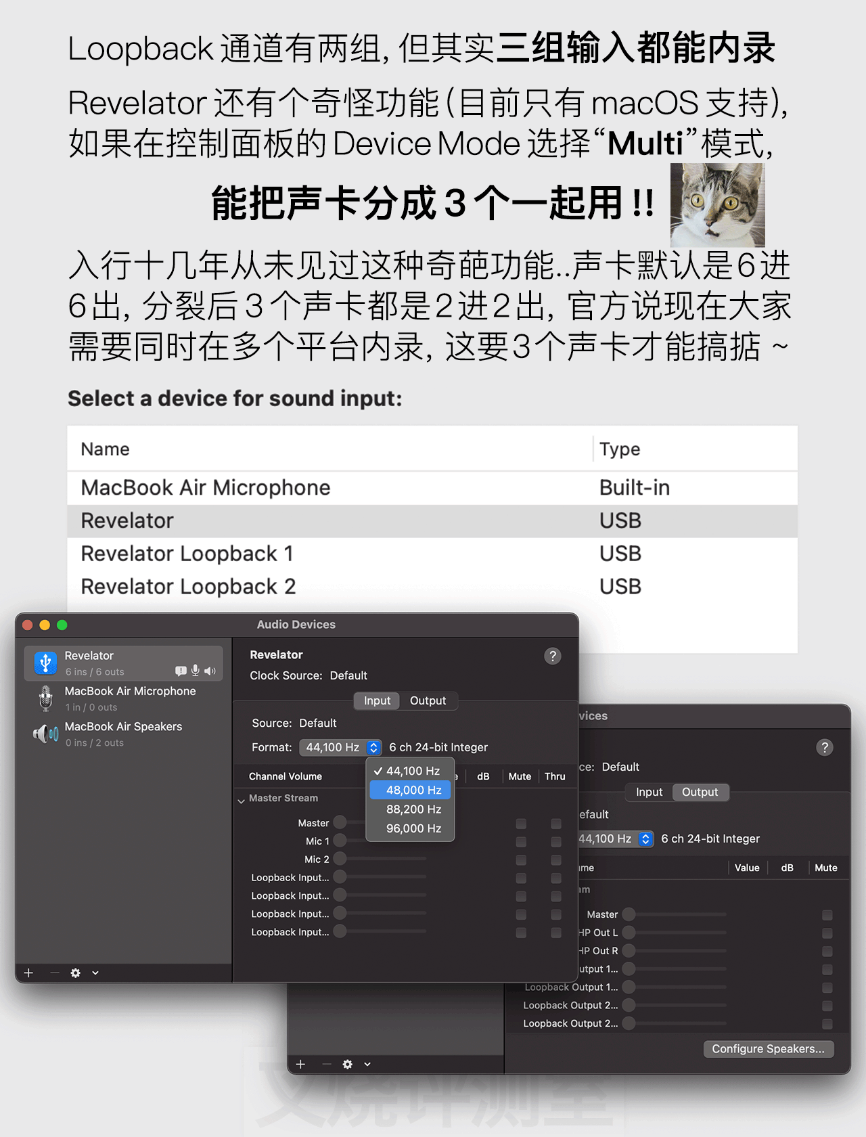Open the gear action menu in front Audio Devices window
Screen dimensions: 866x1137
[x=76, y=973]
